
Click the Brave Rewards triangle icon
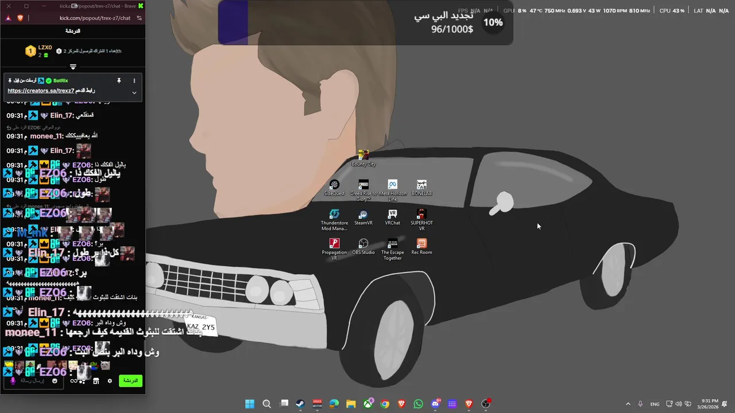tap(8, 18)
